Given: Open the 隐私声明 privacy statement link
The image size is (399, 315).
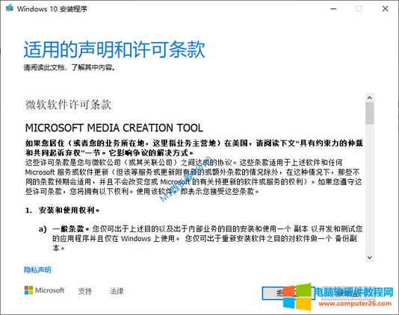Looking at the screenshot, I should point(37,269).
